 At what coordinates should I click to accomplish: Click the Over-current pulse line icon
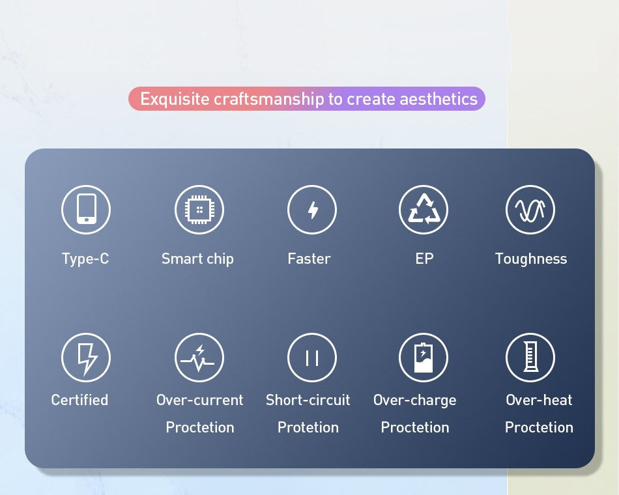click(199, 358)
